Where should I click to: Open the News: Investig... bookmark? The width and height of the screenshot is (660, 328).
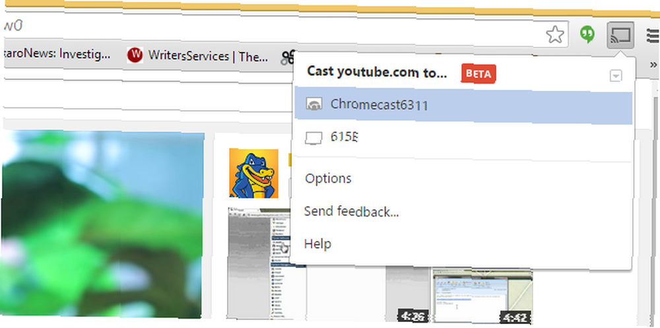(x=57, y=54)
